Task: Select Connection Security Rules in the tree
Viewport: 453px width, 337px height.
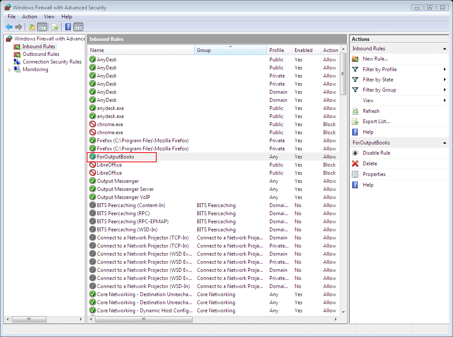Action: point(52,62)
